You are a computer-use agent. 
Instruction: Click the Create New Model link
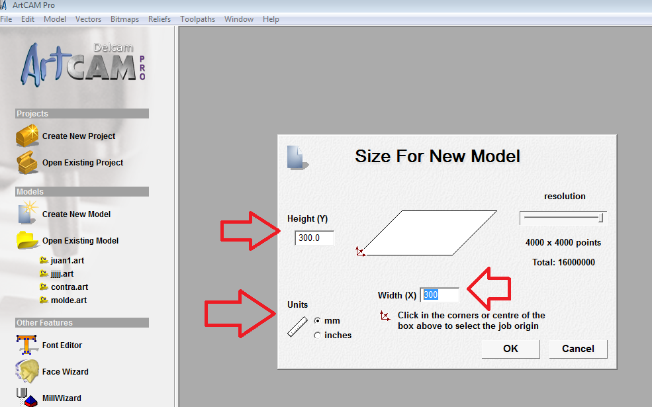pyautogui.click(x=77, y=214)
